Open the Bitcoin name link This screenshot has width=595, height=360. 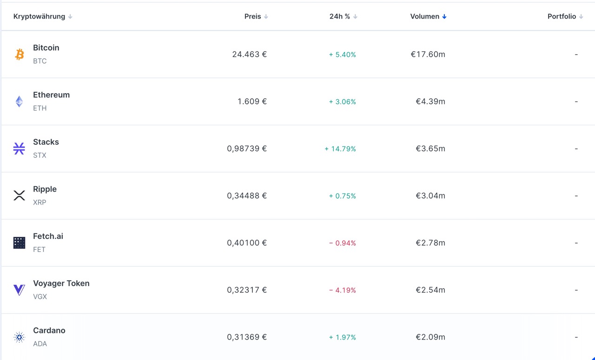pyautogui.click(x=46, y=48)
